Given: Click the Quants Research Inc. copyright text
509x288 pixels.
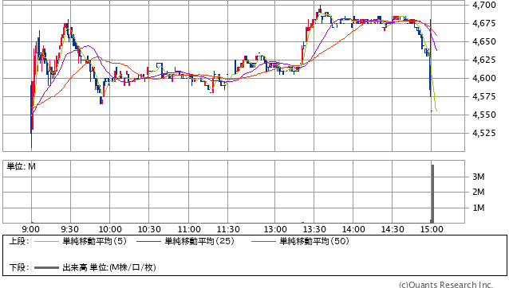Looking at the screenshot, I should (446, 285).
